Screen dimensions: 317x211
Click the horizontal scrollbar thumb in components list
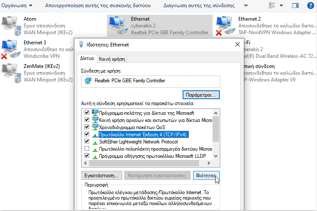coord(144,163)
